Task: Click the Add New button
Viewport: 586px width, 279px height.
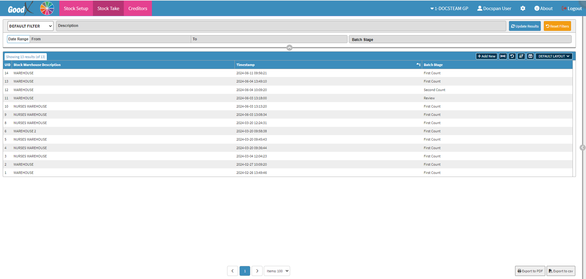Action: click(486, 56)
